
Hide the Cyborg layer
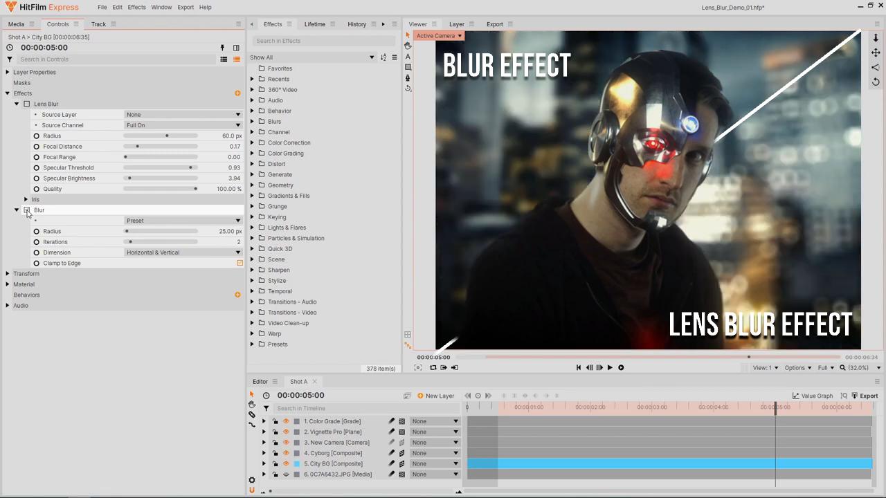[x=286, y=453]
